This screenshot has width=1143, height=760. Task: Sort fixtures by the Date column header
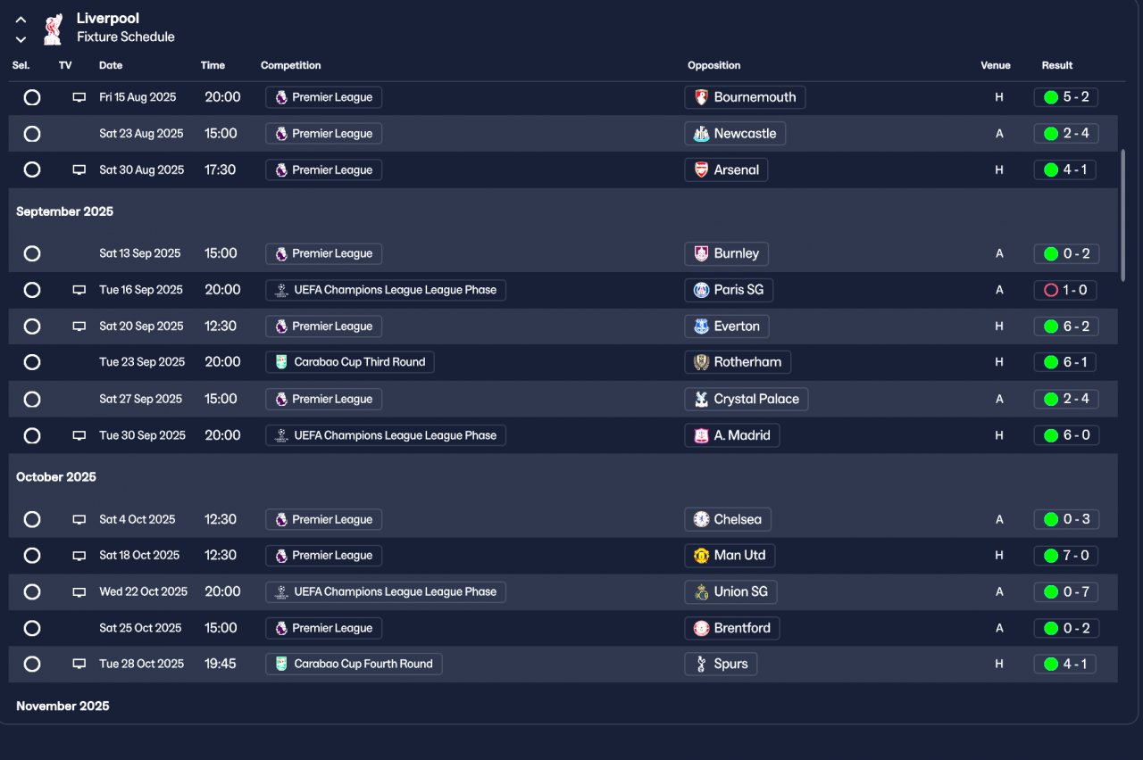(x=111, y=65)
